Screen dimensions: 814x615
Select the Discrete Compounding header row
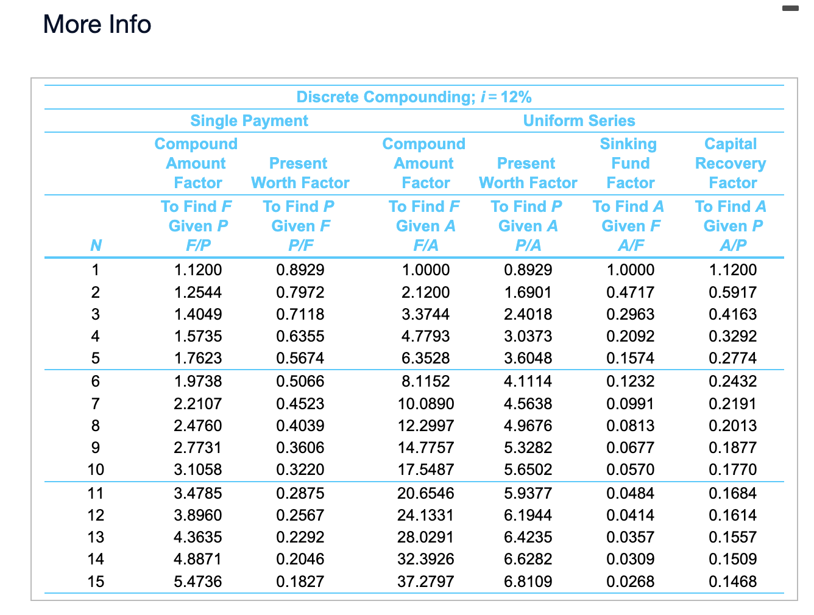(413, 96)
